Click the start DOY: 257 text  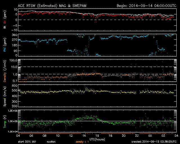(28, 142)
